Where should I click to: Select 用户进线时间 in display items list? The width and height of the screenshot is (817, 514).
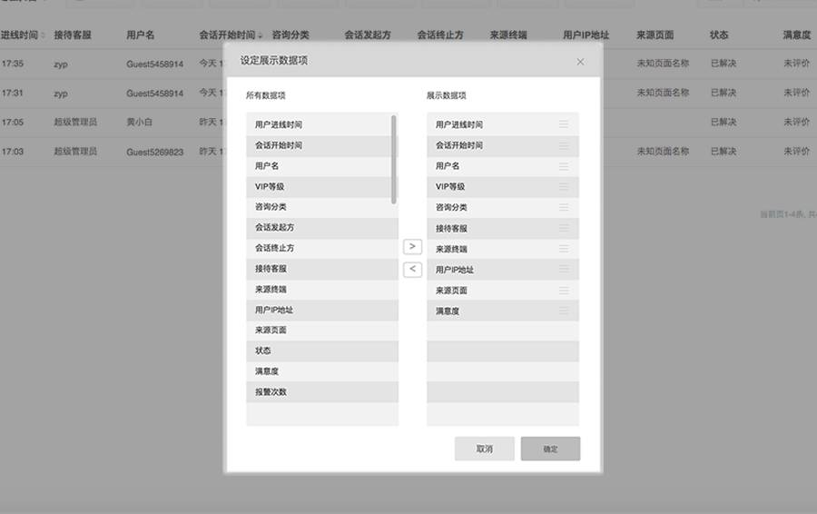[503, 124]
